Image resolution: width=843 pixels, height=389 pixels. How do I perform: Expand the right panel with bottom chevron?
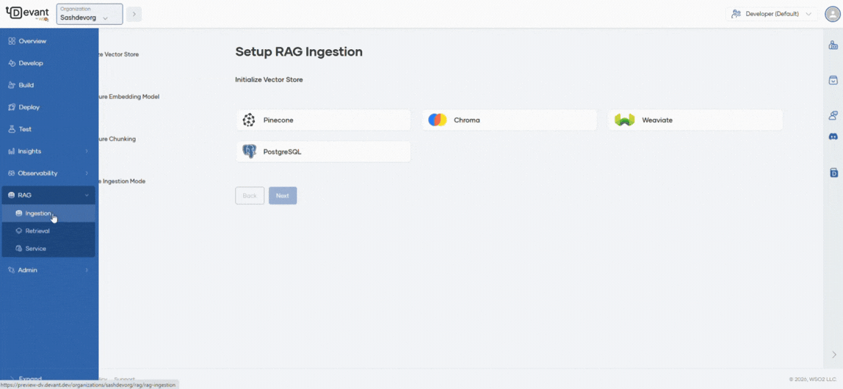point(833,355)
